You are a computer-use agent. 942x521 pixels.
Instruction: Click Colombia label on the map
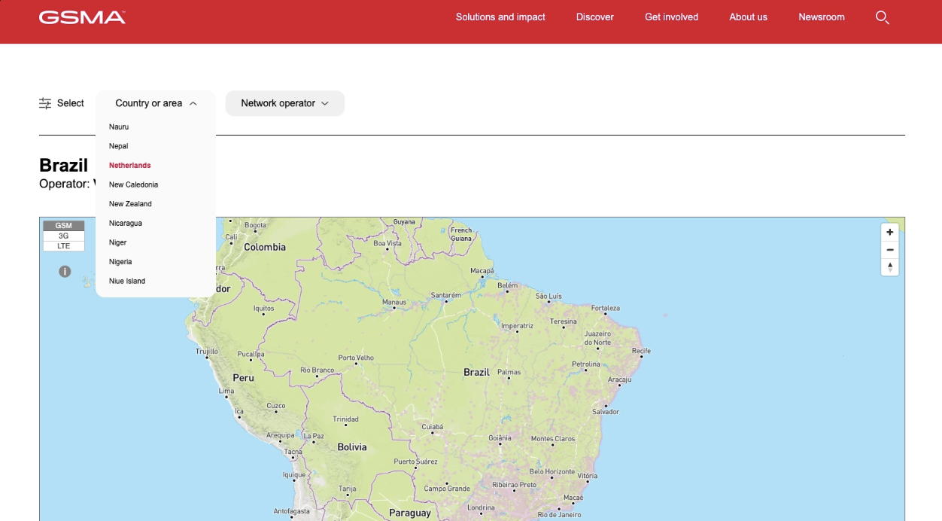click(x=265, y=247)
